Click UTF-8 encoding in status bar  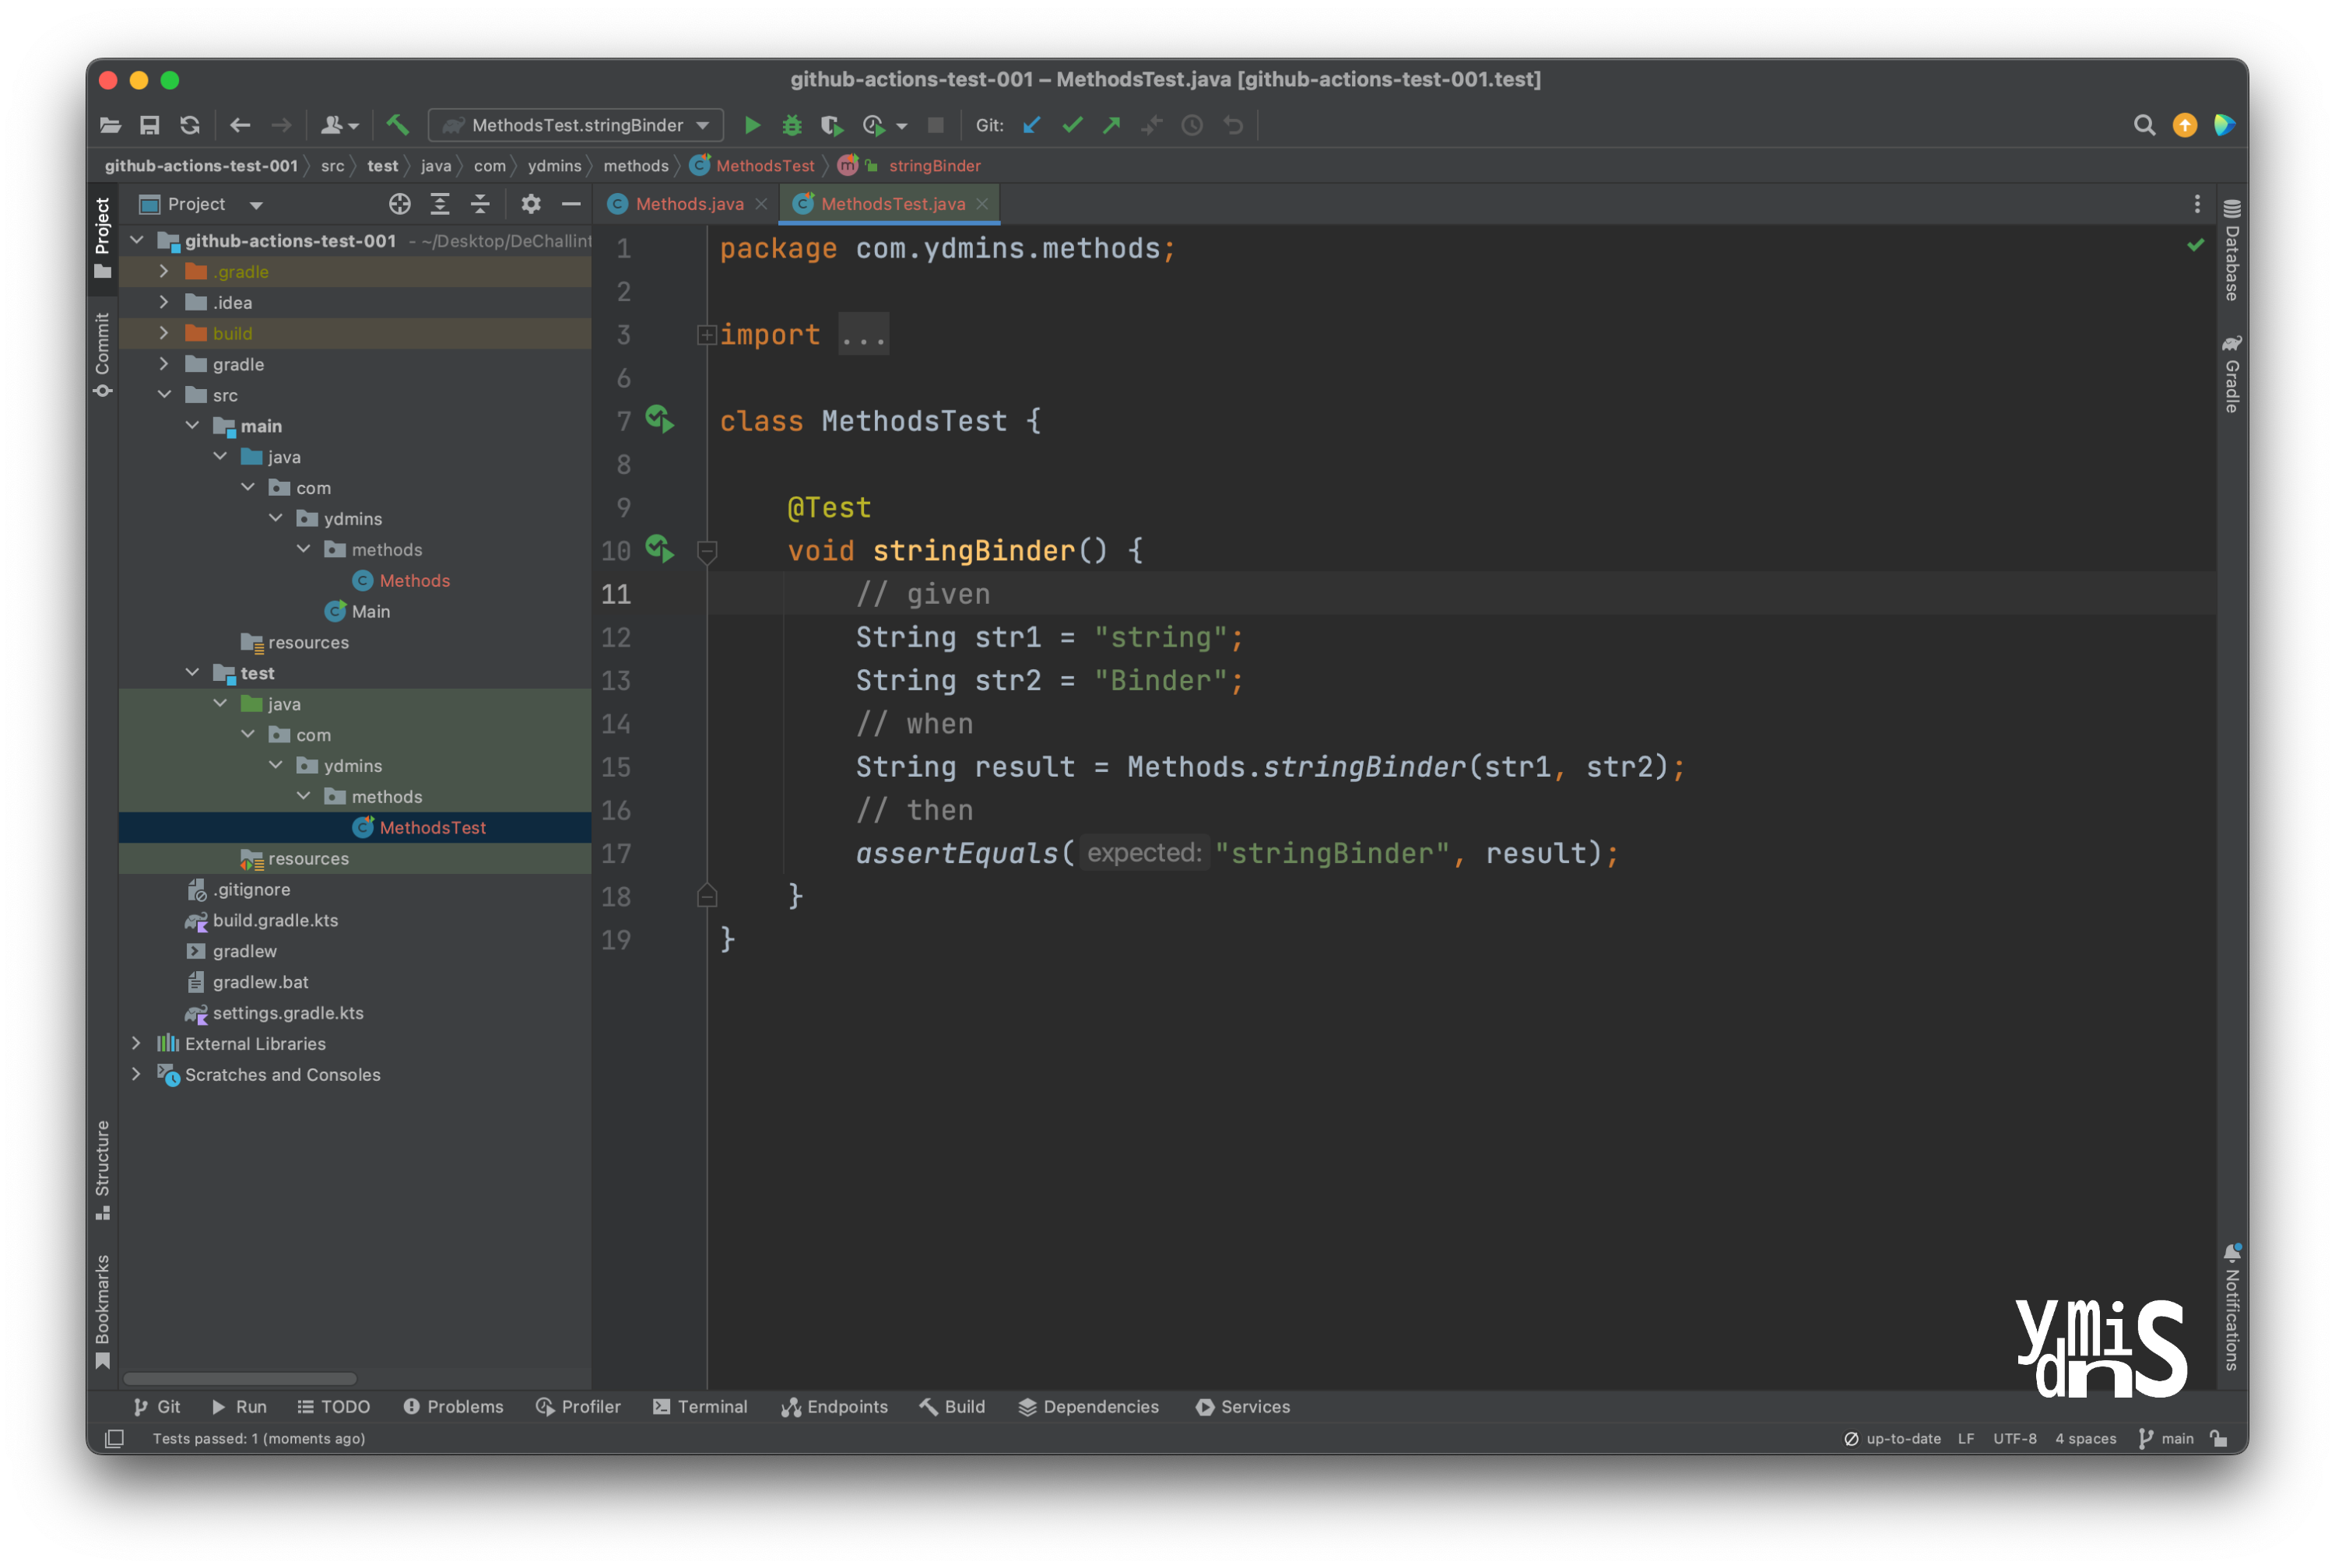pyautogui.click(x=2014, y=1438)
